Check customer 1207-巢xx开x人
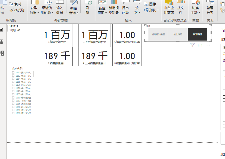This screenshot has width=225, height=159. (13, 94)
